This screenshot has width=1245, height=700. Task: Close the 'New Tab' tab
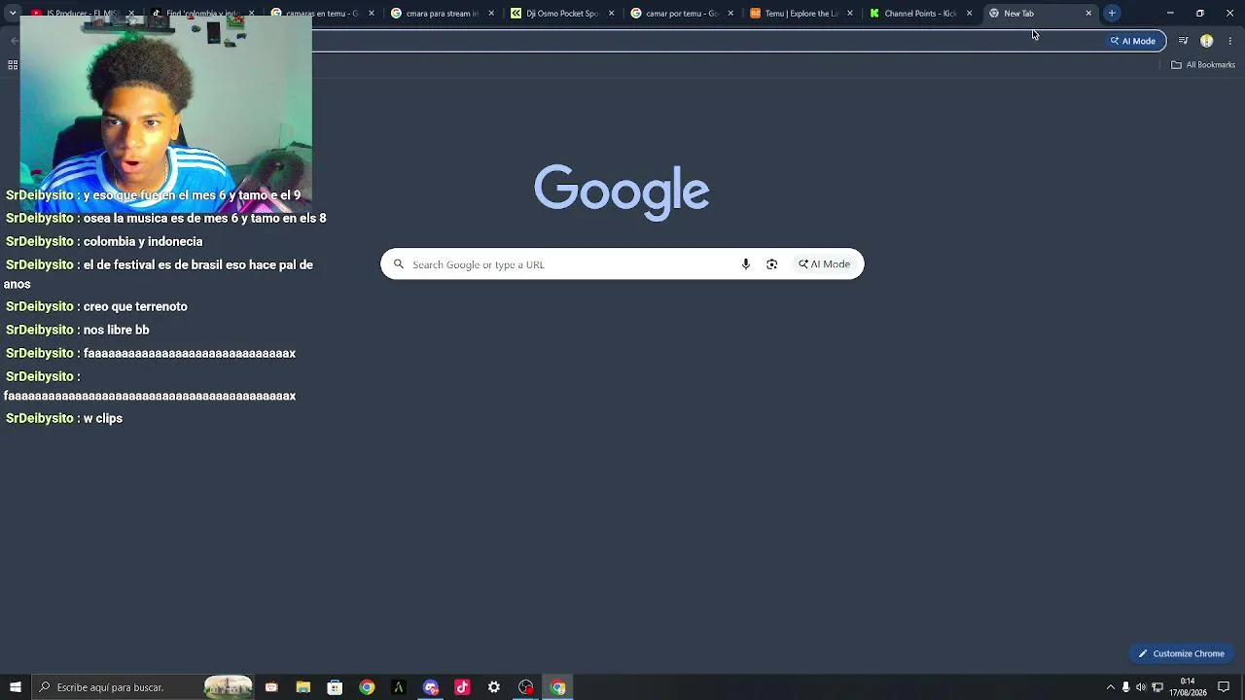1088,14
